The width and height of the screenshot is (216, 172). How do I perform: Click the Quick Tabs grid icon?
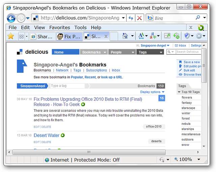click(x=22, y=36)
